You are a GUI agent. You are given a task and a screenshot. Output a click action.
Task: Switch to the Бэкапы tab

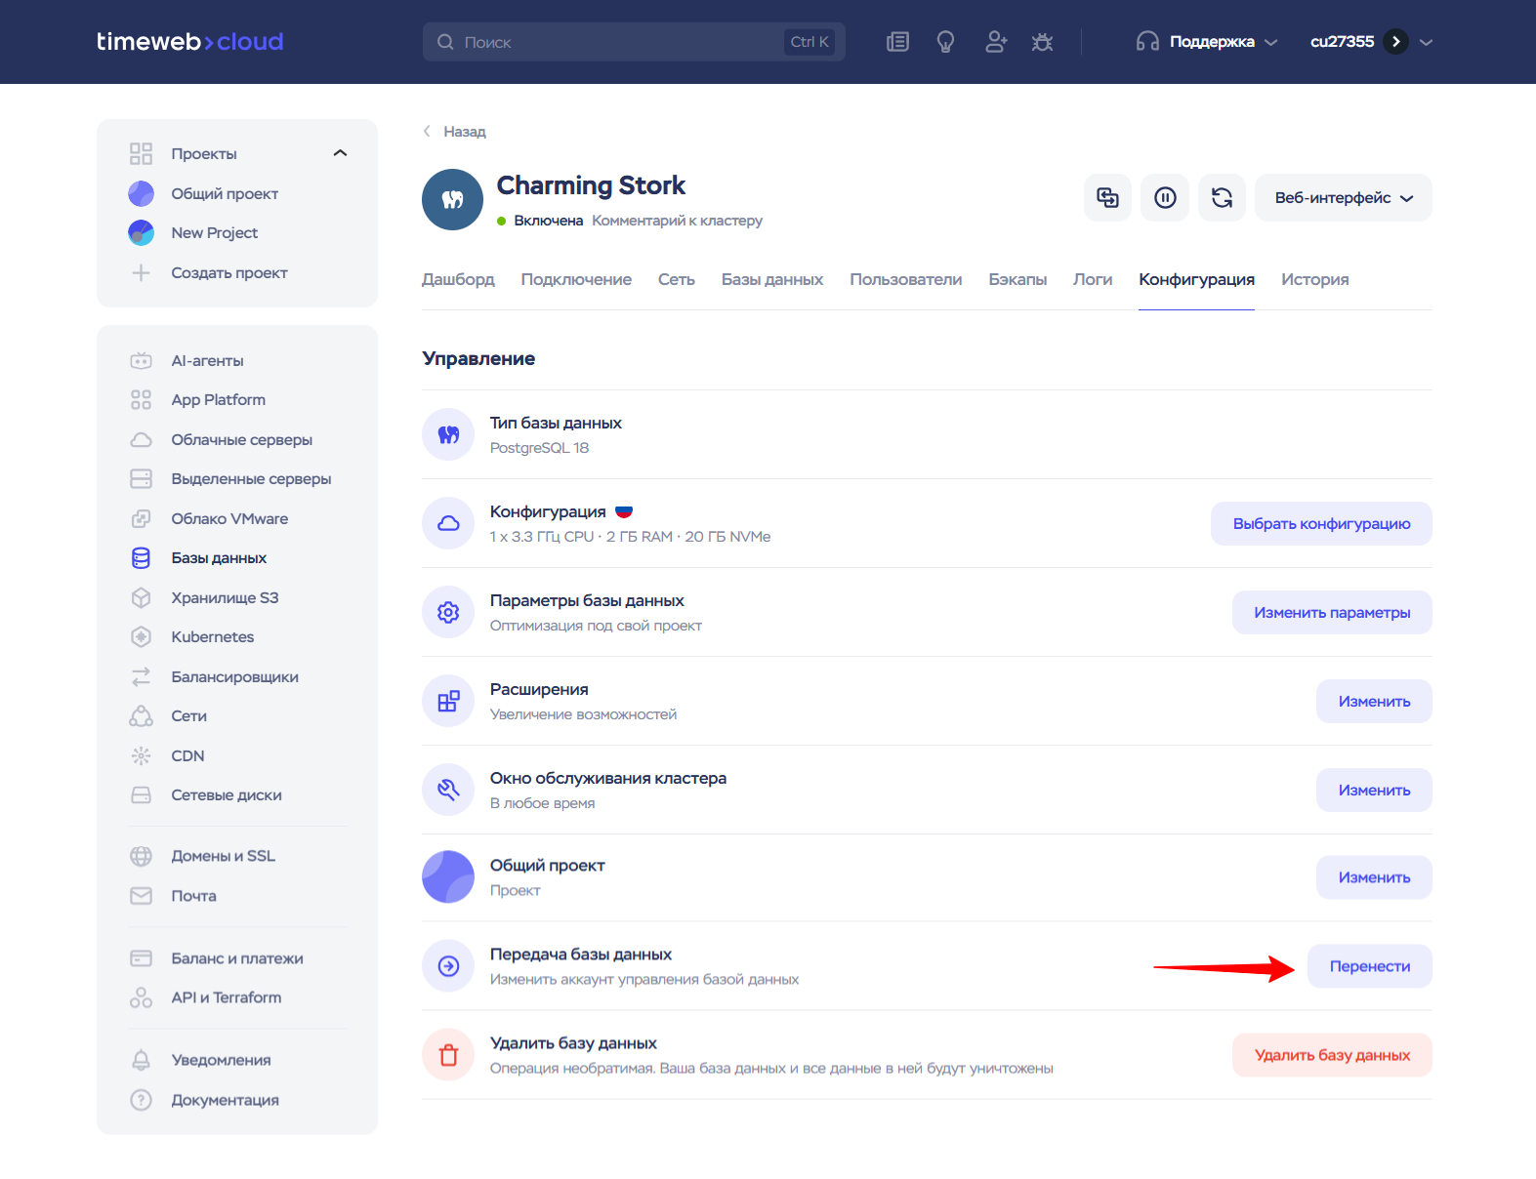pos(1017,280)
